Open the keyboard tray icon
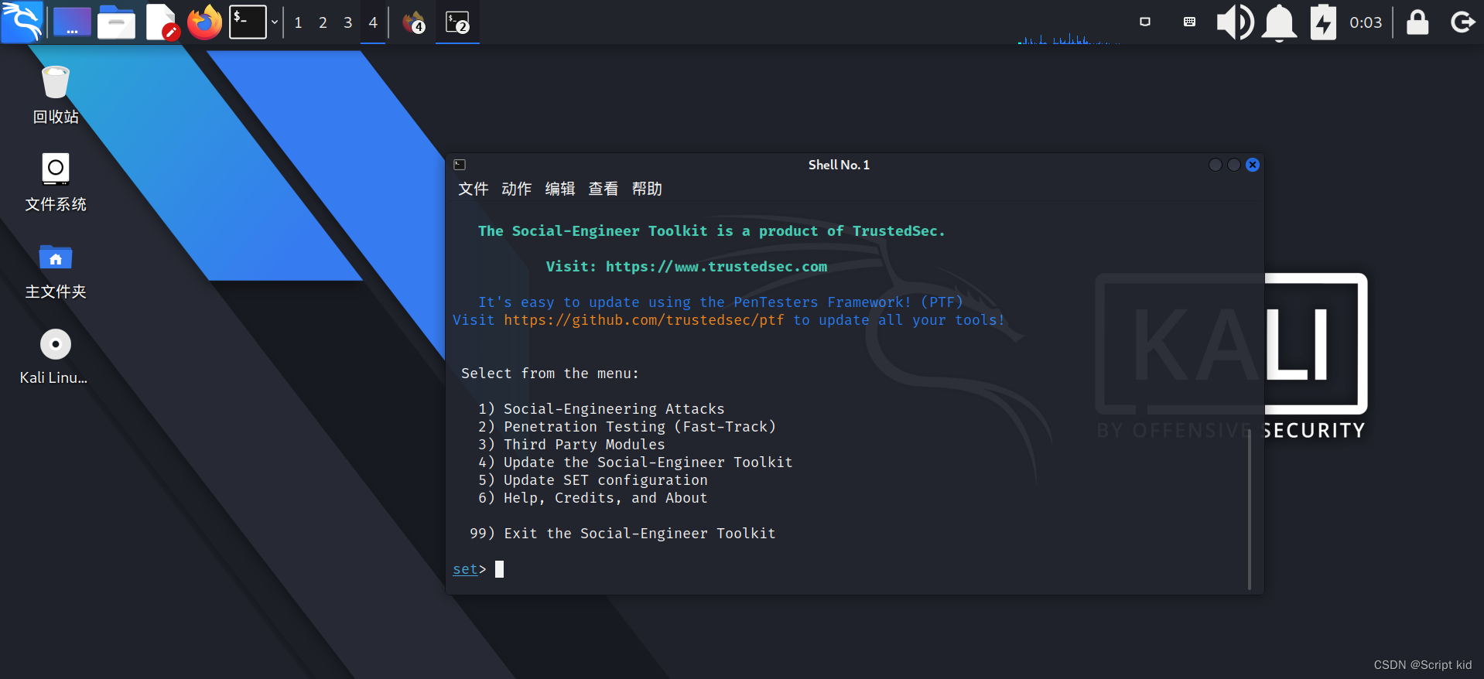 click(x=1189, y=22)
